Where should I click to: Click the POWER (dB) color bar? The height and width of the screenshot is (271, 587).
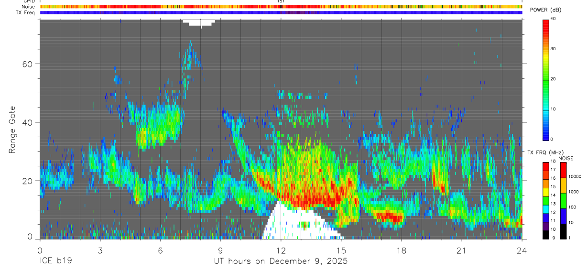coord(546,79)
